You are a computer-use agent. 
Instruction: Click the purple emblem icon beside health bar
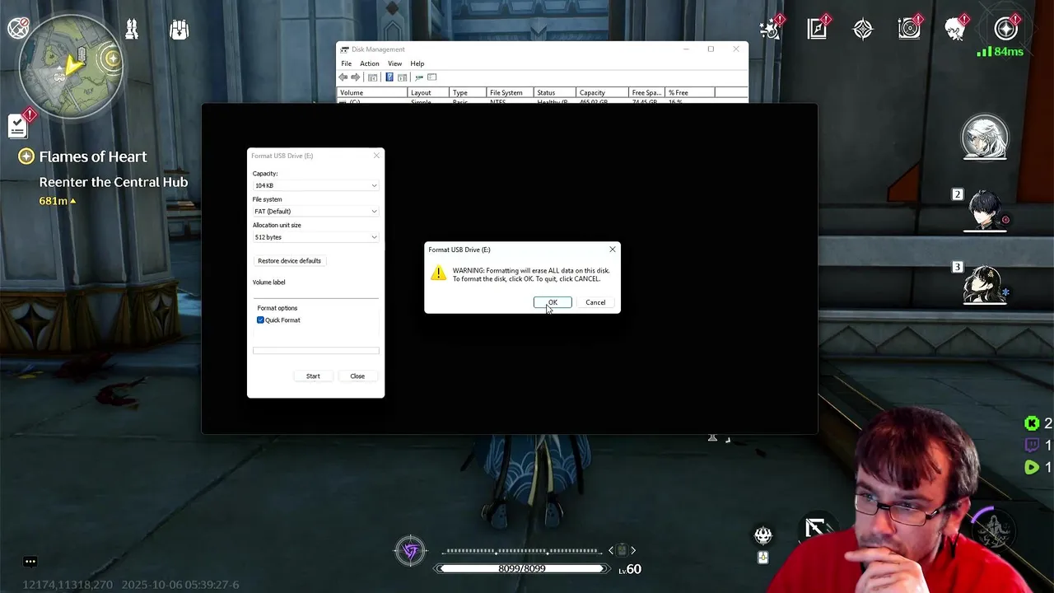point(410,550)
